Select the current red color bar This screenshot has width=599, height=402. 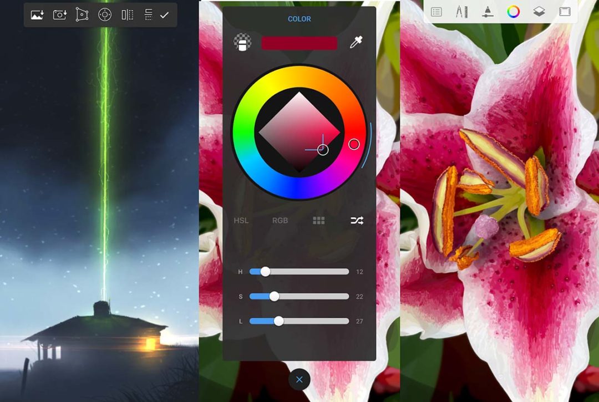coord(299,42)
